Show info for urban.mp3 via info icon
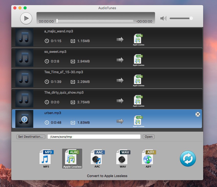This screenshot has height=187, width=217. 24,119
